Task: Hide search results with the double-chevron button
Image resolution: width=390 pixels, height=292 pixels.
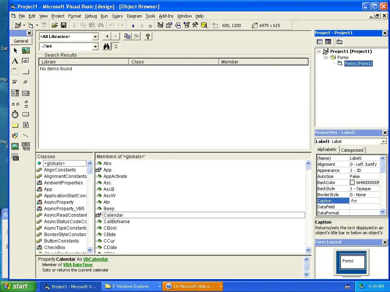Action: click(x=116, y=46)
